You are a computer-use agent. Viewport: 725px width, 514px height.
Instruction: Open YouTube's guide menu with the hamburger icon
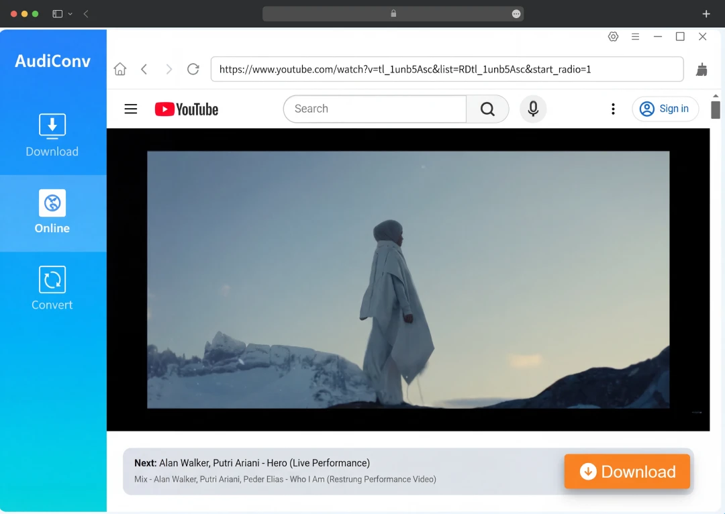click(130, 109)
